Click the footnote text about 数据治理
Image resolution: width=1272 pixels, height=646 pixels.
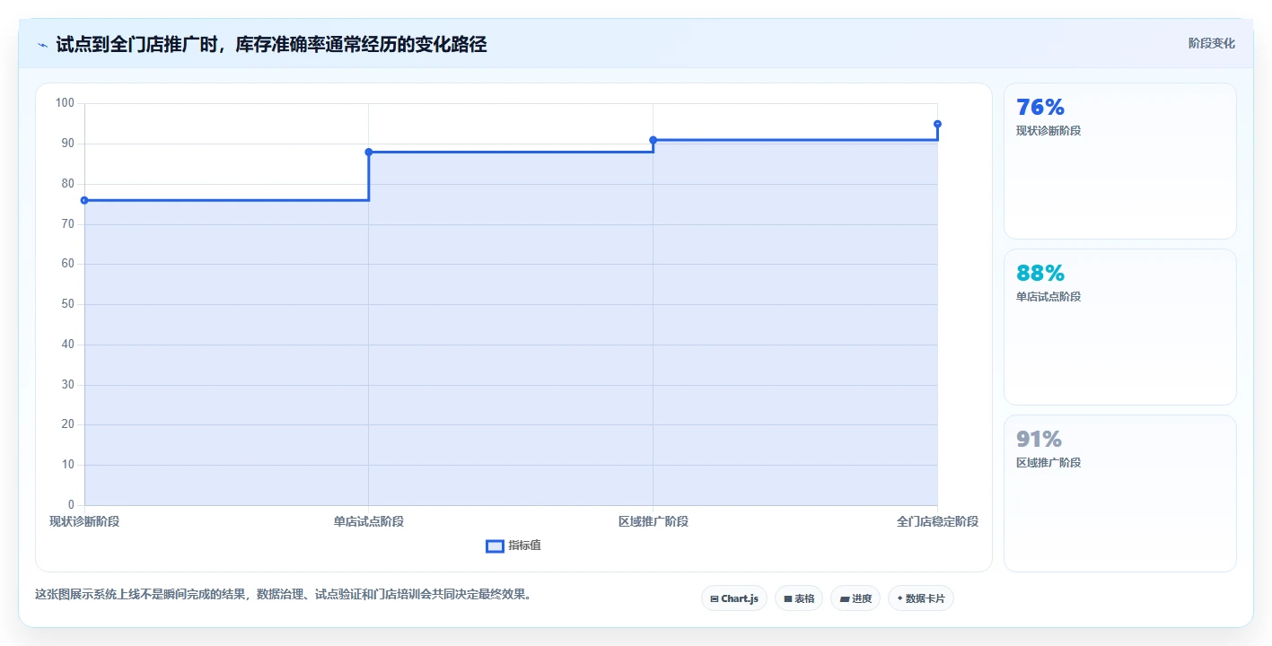click(283, 594)
